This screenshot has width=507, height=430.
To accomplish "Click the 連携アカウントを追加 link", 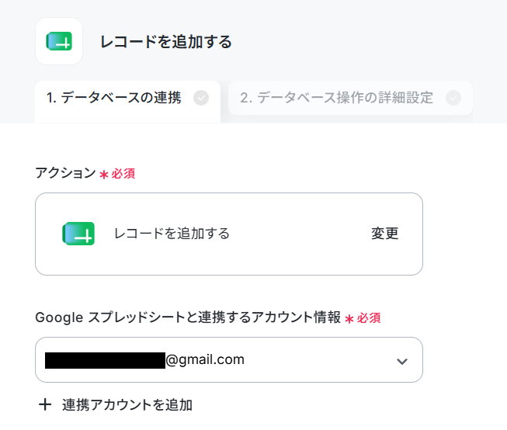I will click(x=127, y=405).
